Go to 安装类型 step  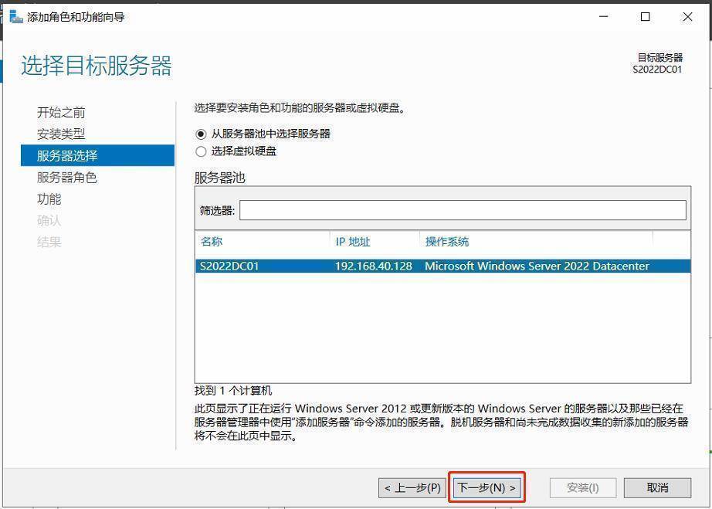point(61,134)
